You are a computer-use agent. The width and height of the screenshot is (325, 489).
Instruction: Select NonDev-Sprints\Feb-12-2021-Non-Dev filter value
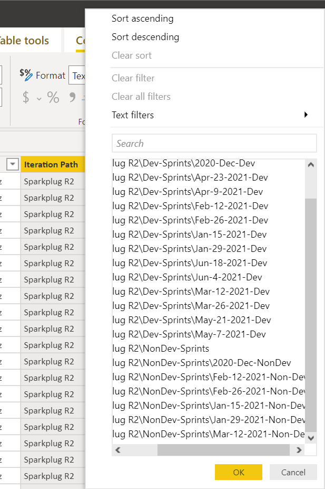(209, 378)
